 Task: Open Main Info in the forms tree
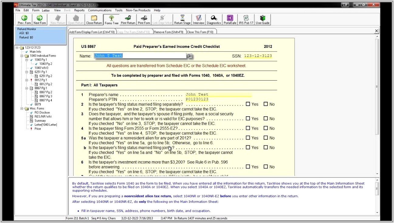(35, 52)
